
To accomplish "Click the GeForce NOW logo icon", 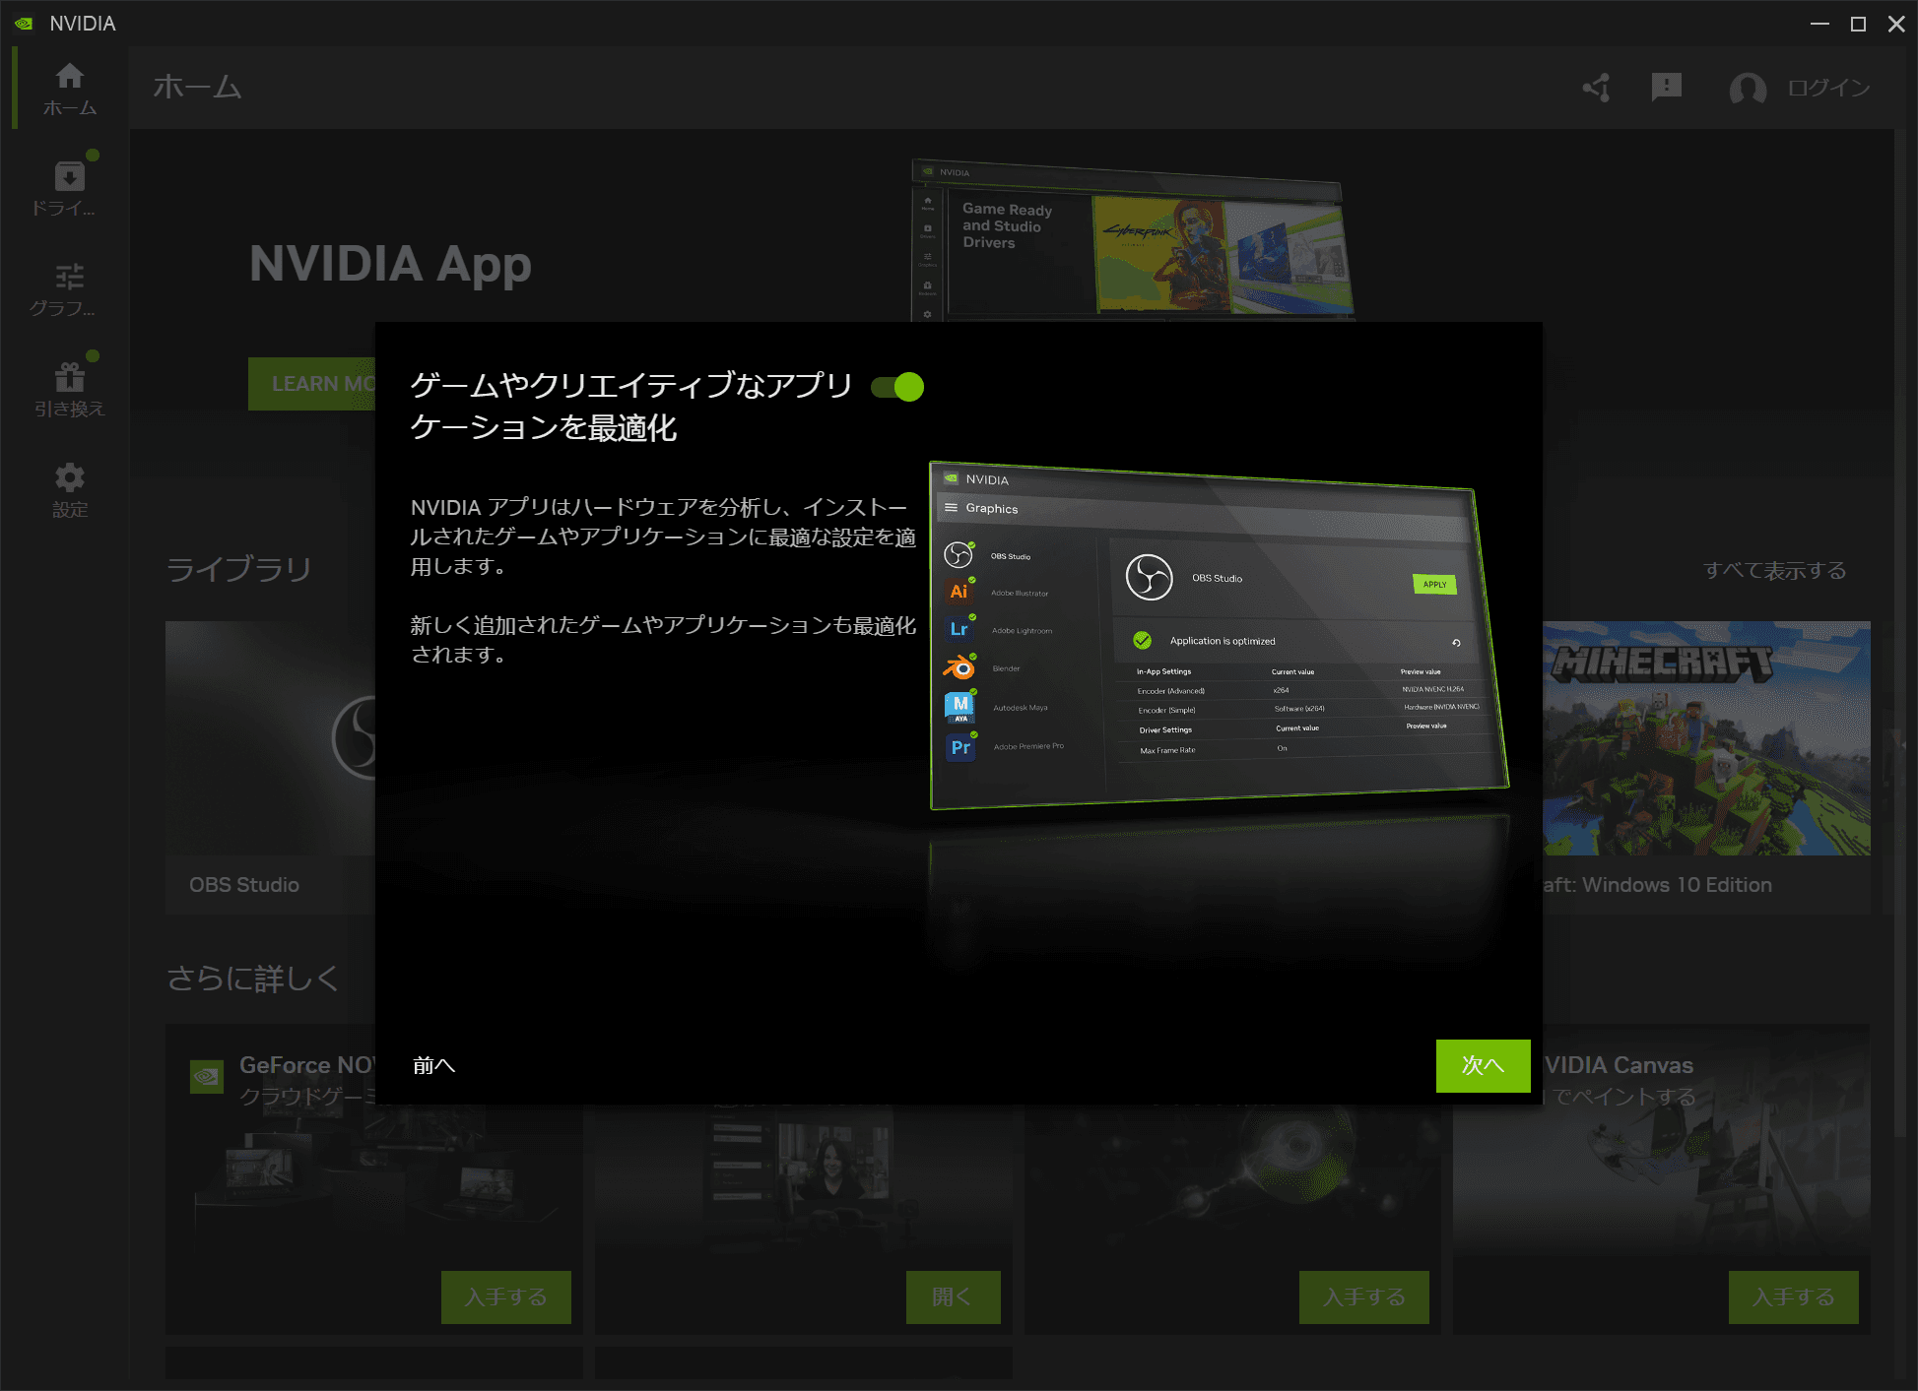I will [x=207, y=1077].
